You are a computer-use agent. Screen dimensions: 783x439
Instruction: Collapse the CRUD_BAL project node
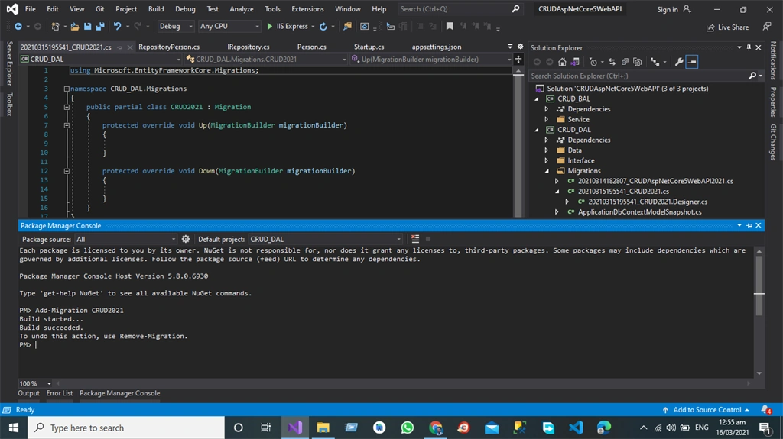click(537, 98)
